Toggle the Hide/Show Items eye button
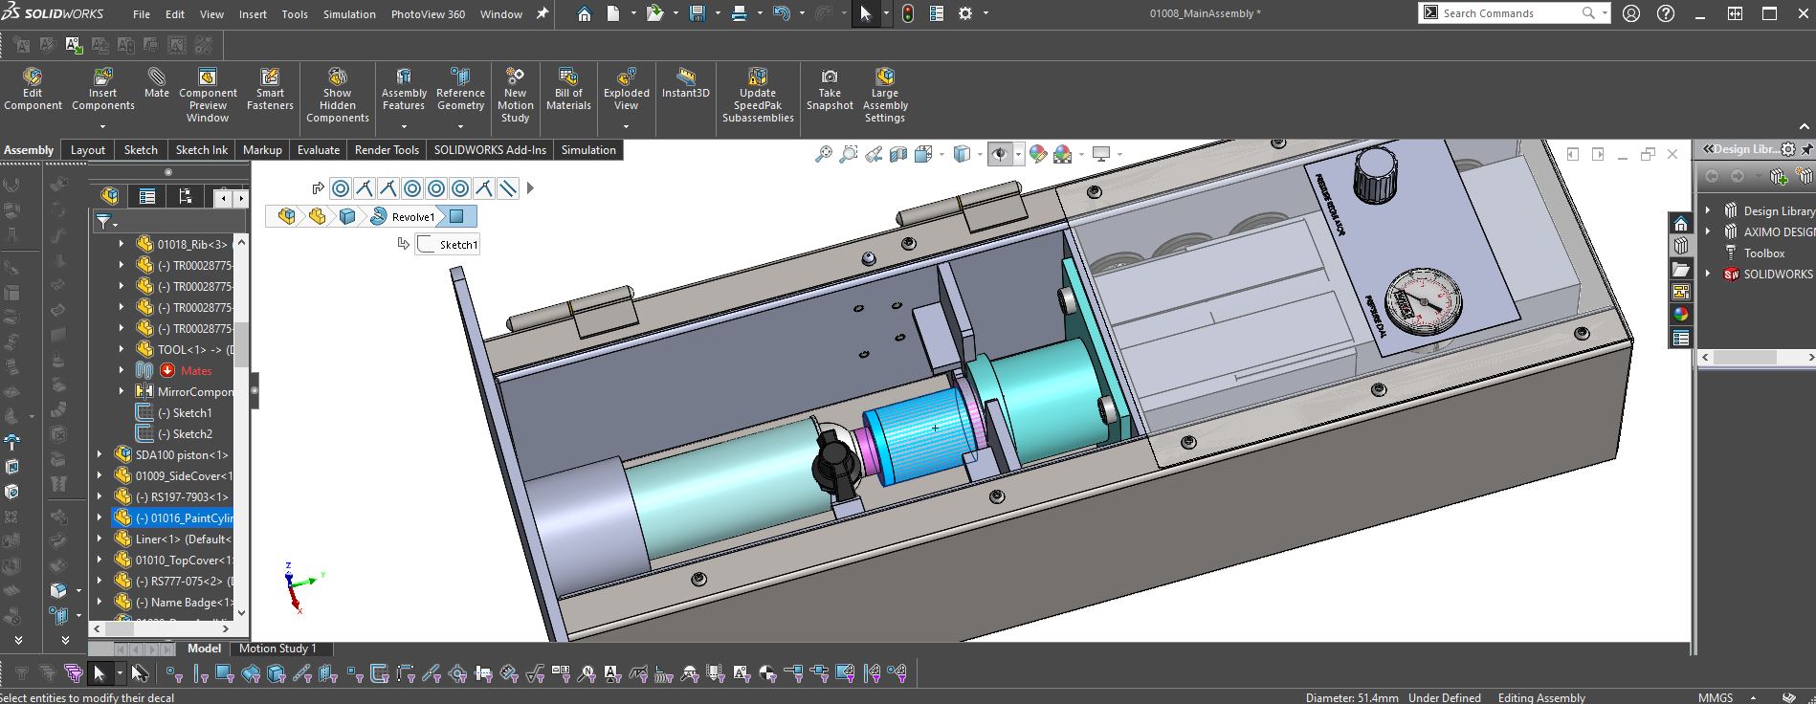Screen dimensions: 1816x704 coord(999,154)
